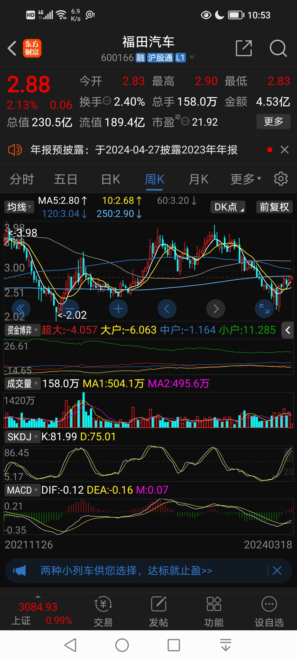The image size is (297, 660).
Task: Switch to 五日 chart tab
Action: pyautogui.click(x=65, y=179)
